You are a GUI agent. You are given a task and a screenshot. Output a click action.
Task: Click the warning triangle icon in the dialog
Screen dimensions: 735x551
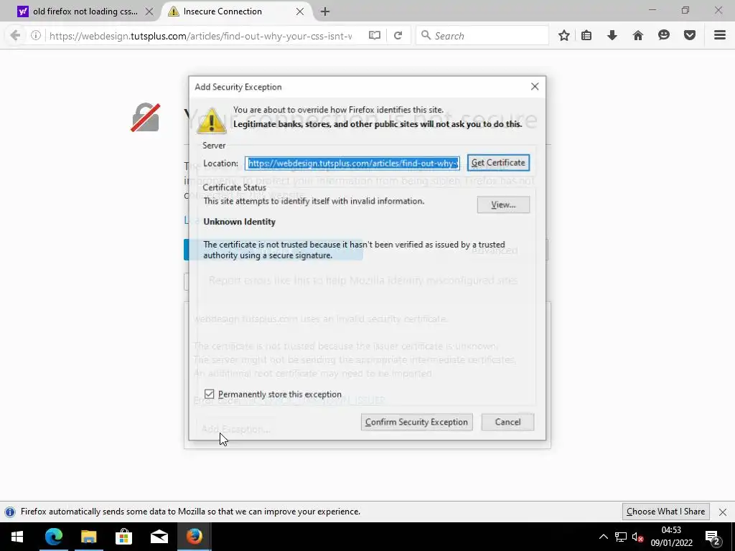point(212,120)
